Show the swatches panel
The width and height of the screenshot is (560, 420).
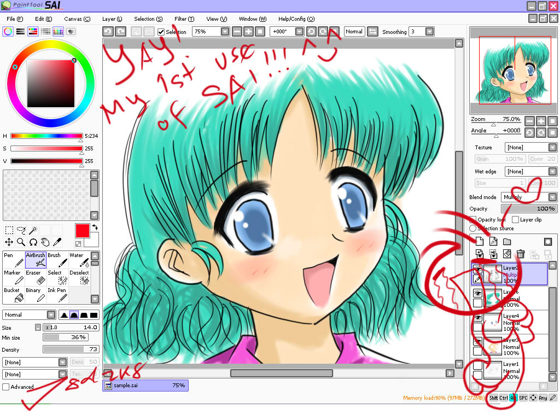[x=58, y=31]
